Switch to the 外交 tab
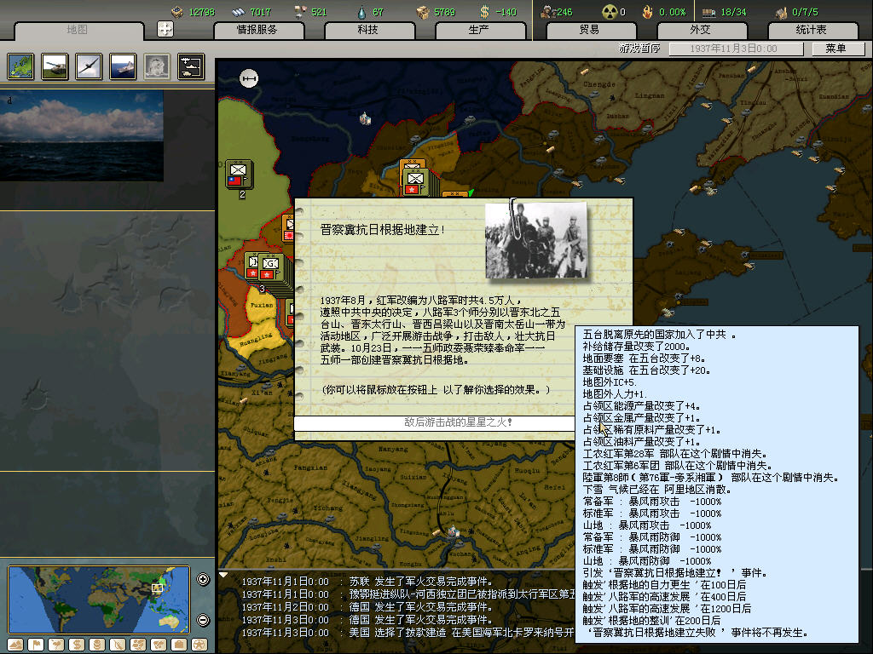Screen dimensions: 873x654 click(x=700, y=30)
